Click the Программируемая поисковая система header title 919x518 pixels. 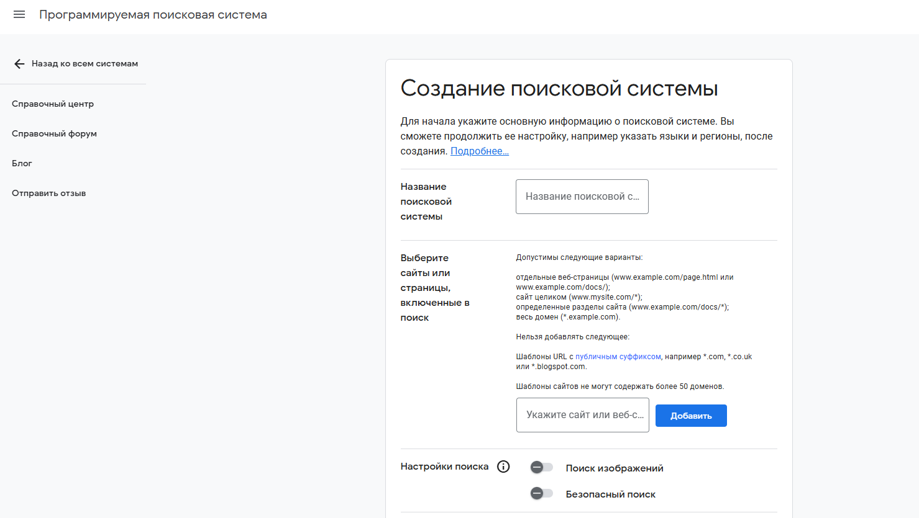153,14
